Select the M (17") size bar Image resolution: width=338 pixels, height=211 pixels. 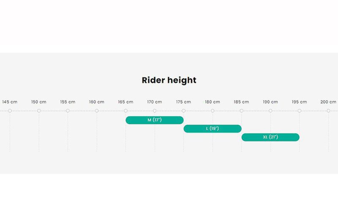155,120
